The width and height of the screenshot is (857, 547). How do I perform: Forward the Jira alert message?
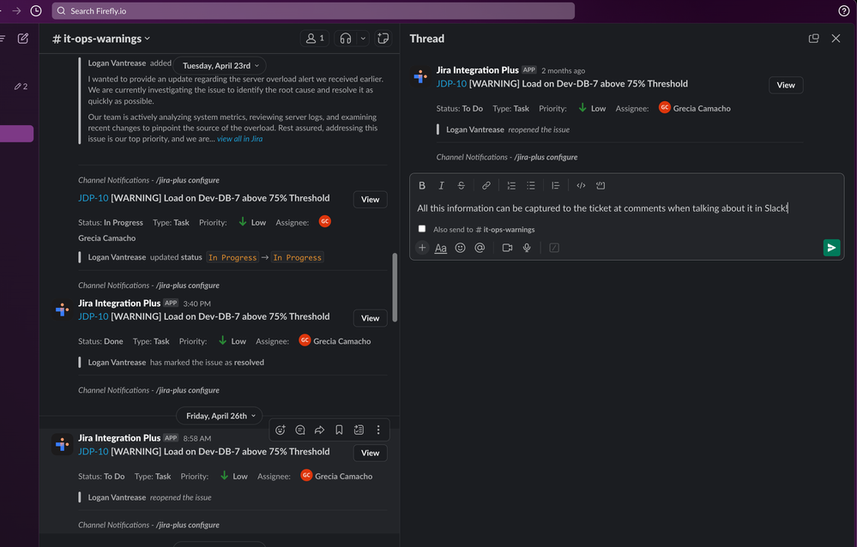[x=319, y=430]
